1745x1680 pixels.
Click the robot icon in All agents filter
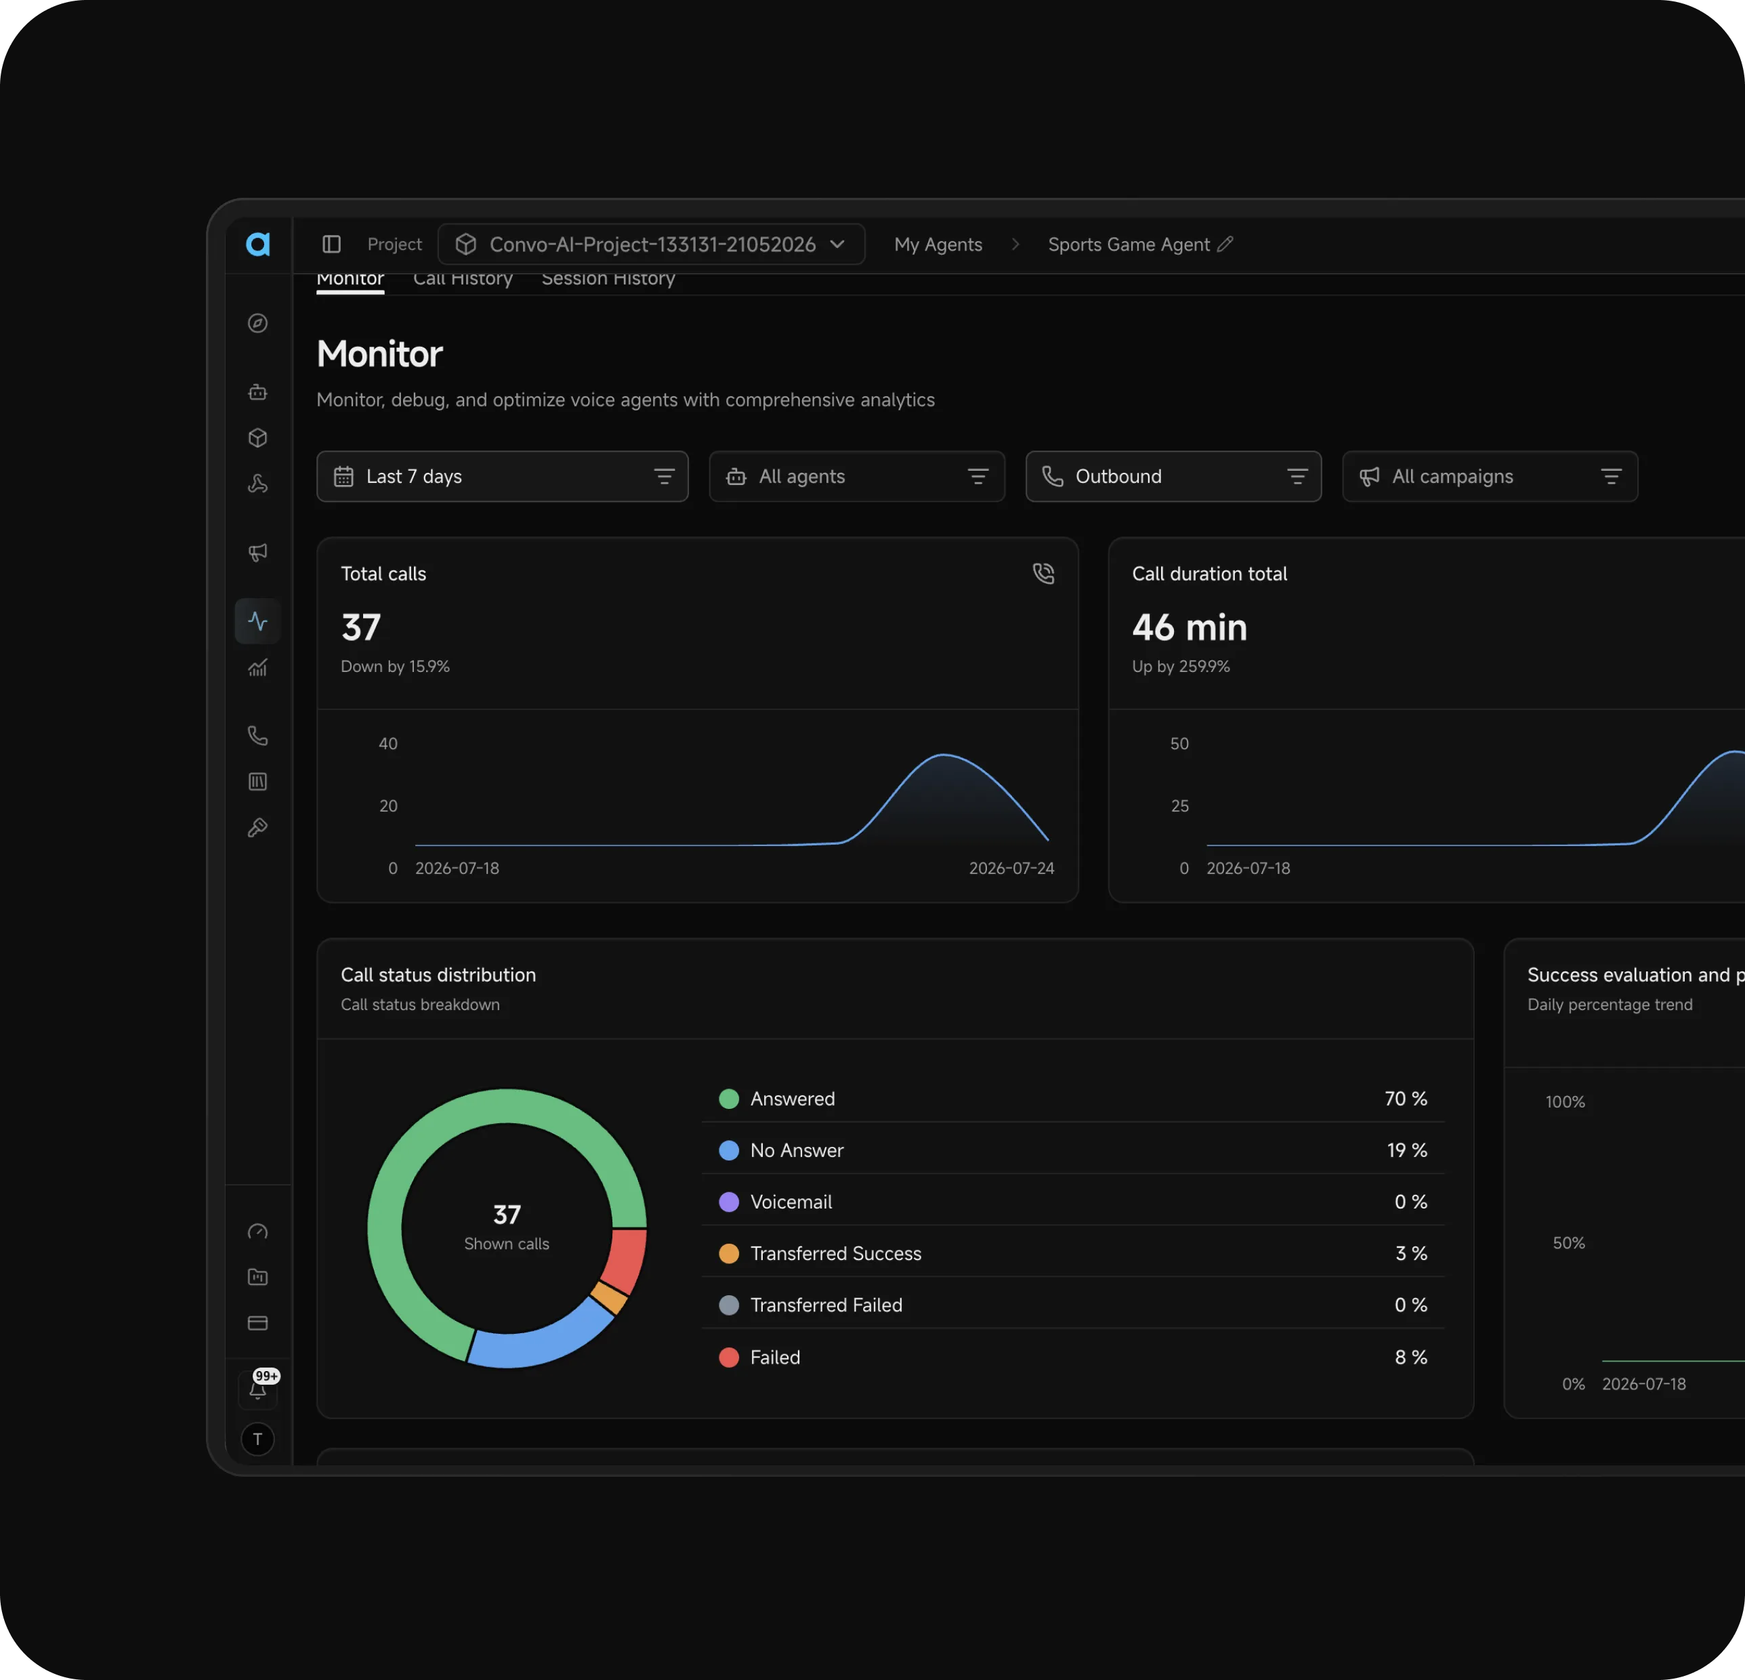pos(736,476)
